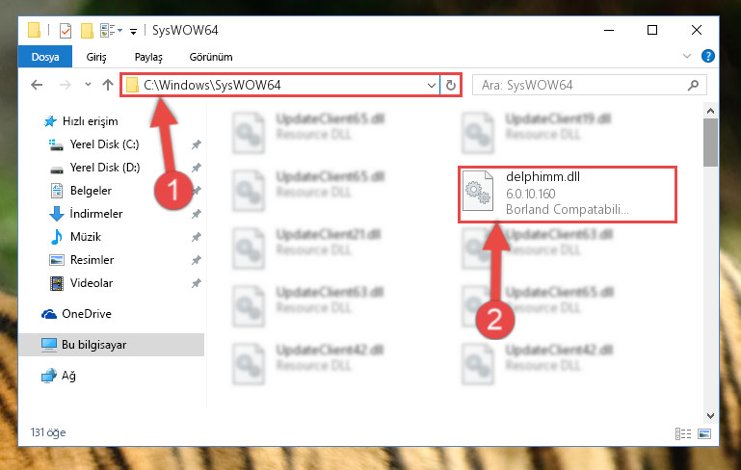The height and width of the screenshot is (470, 741).
Task: Open the Görünüm ribbon tab
Action: coord(211,57)
